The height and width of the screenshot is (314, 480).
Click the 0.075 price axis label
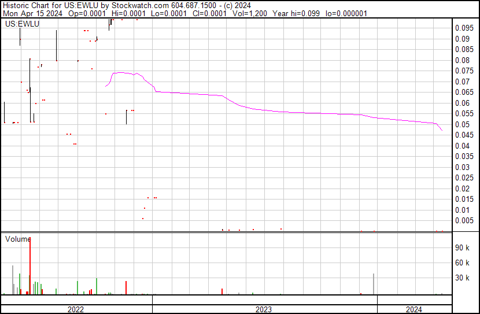(x=464, y=71)
